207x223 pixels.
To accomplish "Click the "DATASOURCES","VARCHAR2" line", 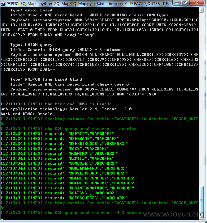I will [x=64, y=198].
